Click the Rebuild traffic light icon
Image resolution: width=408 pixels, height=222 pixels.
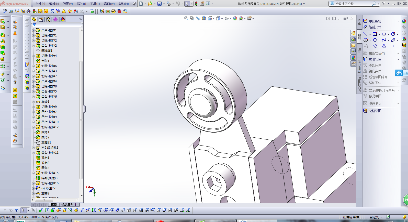coord(196,4)
